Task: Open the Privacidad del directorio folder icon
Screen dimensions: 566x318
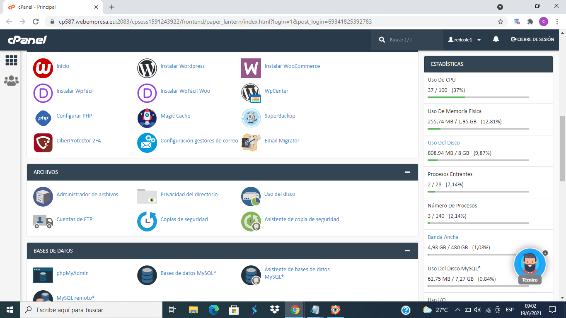Action: [x=147, y=197]
